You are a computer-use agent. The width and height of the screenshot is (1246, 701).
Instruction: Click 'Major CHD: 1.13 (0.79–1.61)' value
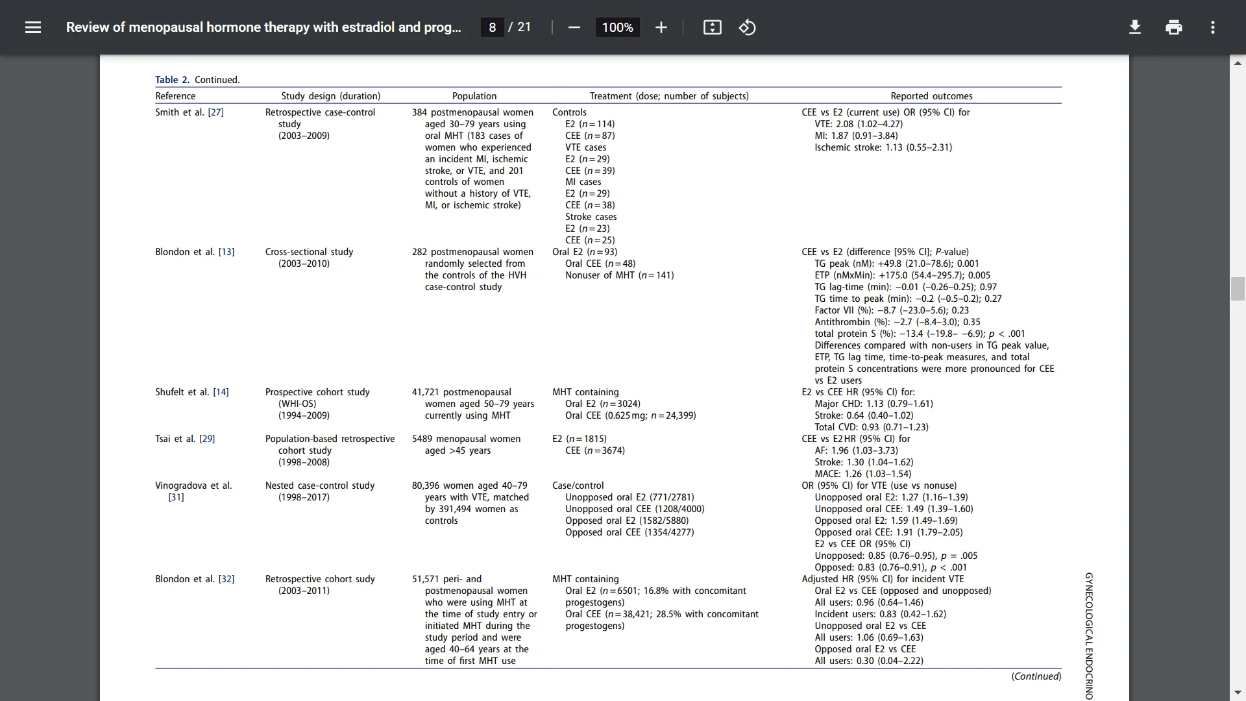(873, 404)
